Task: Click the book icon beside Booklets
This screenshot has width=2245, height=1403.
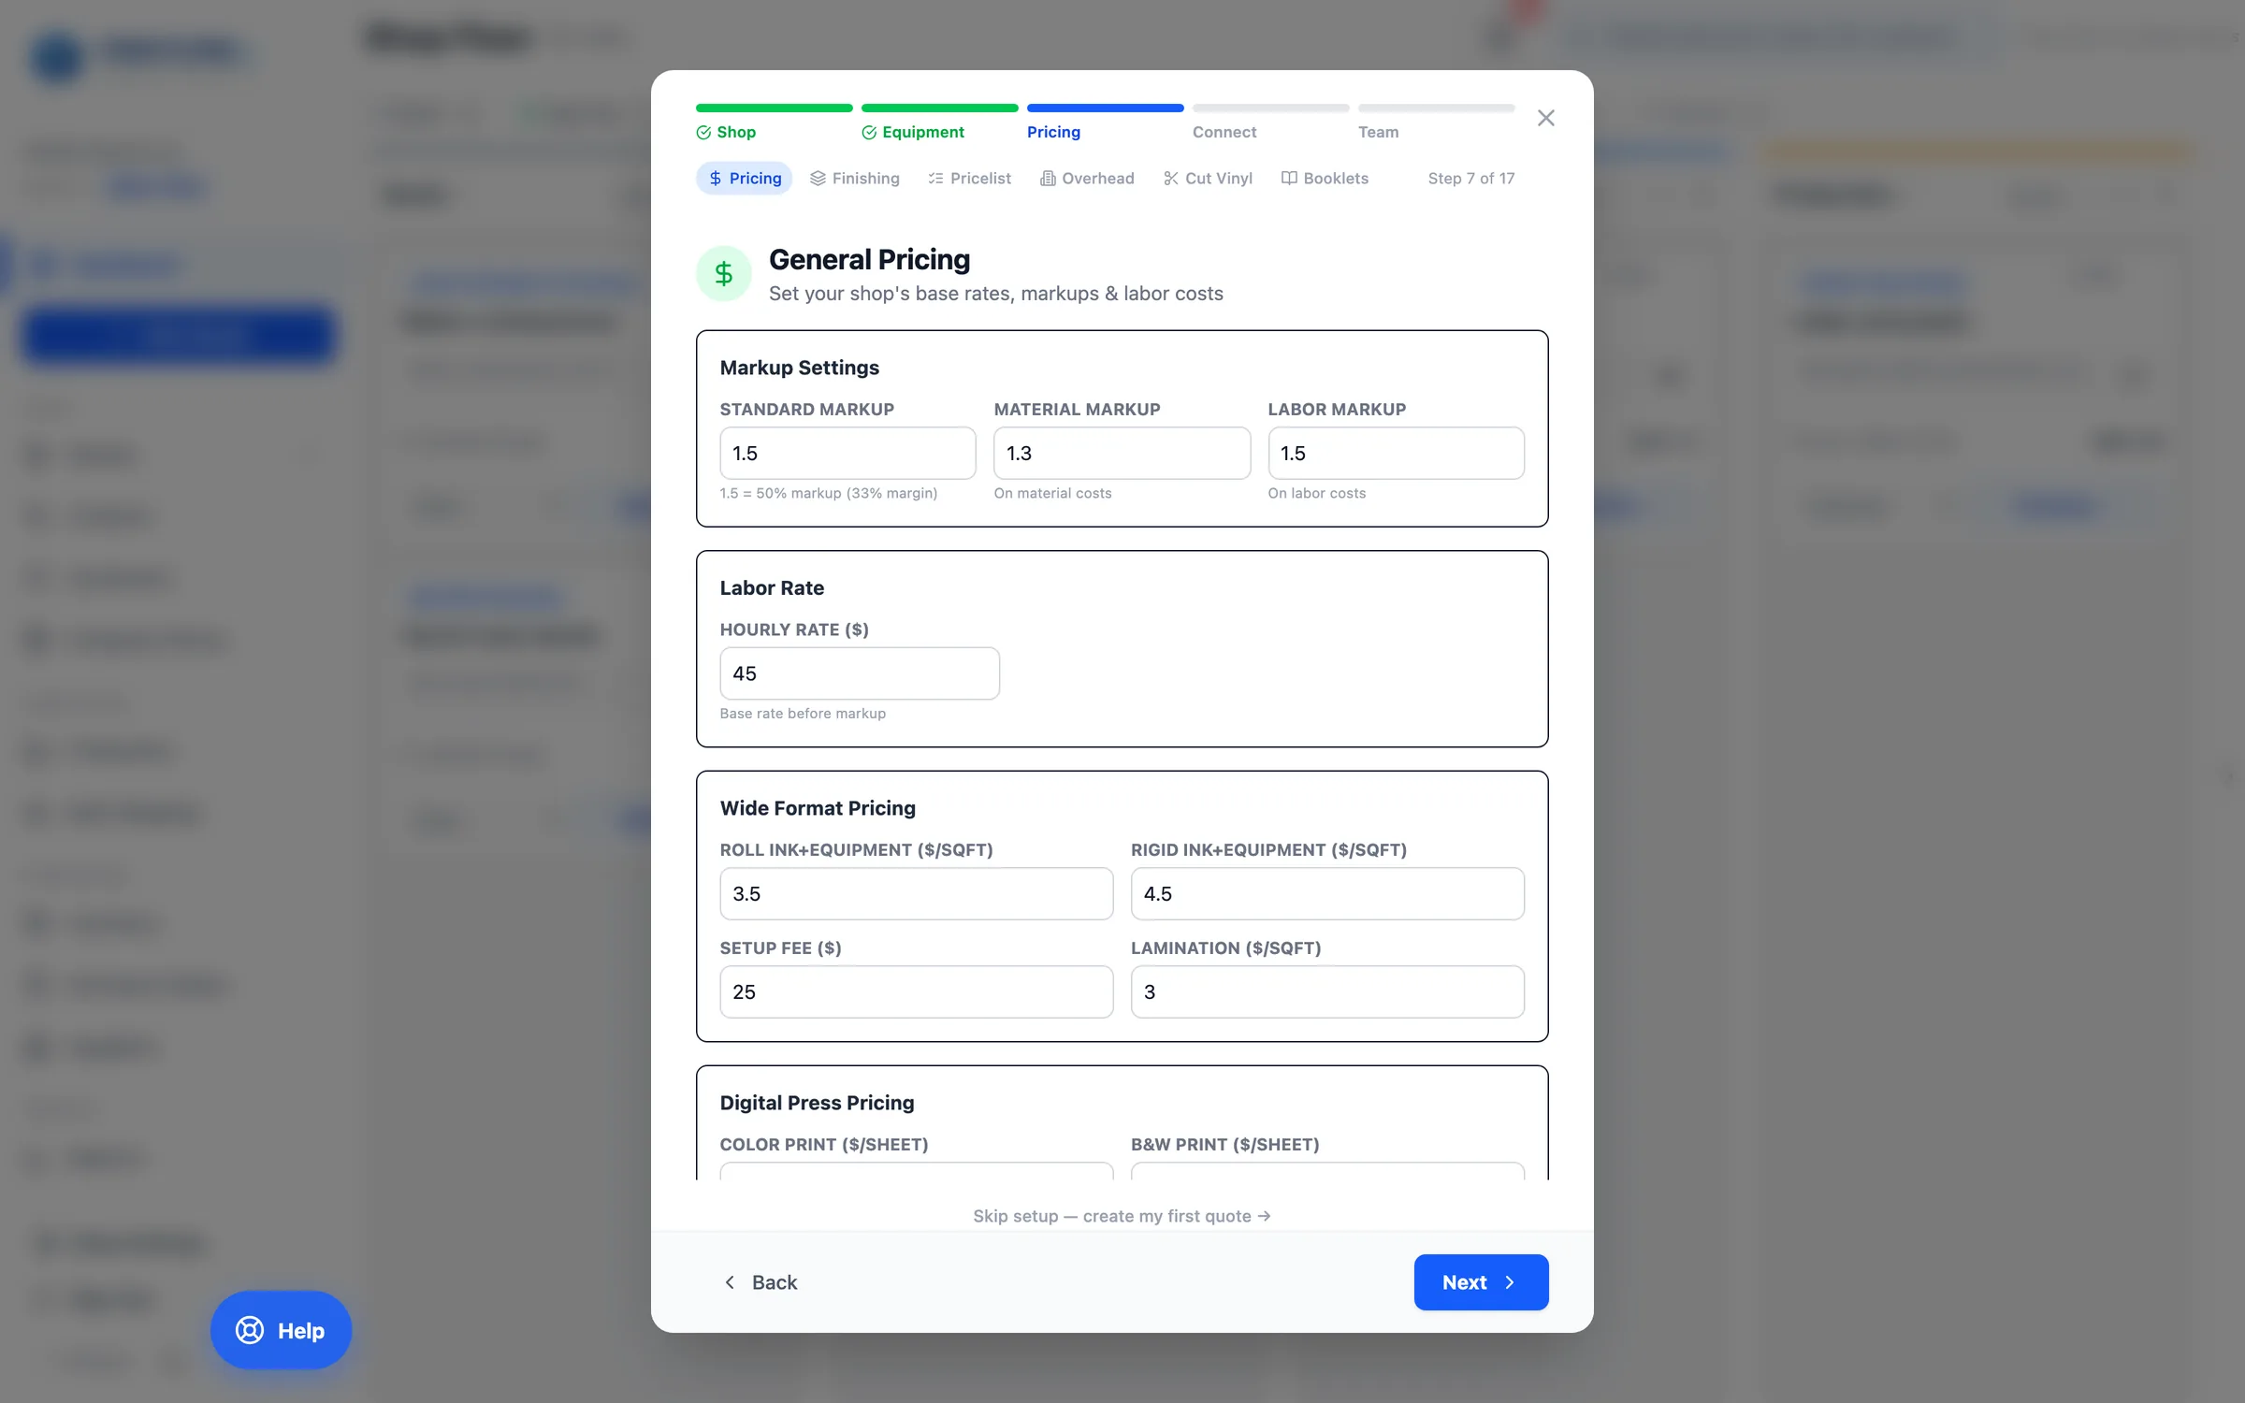Action: [x=1289, y=178]
